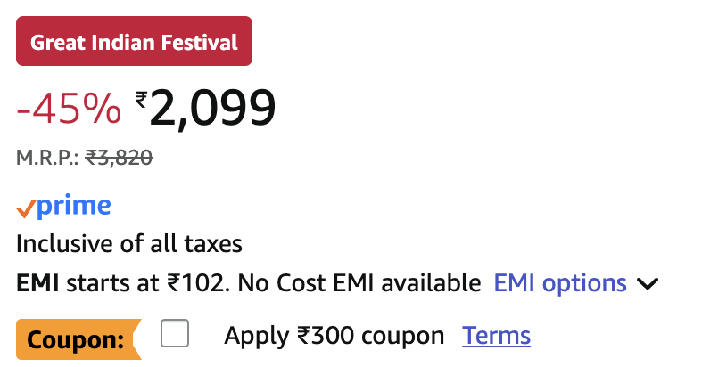
Task: Click the ₹102 EMI starting amount
Action: click(x=195, y=284)
